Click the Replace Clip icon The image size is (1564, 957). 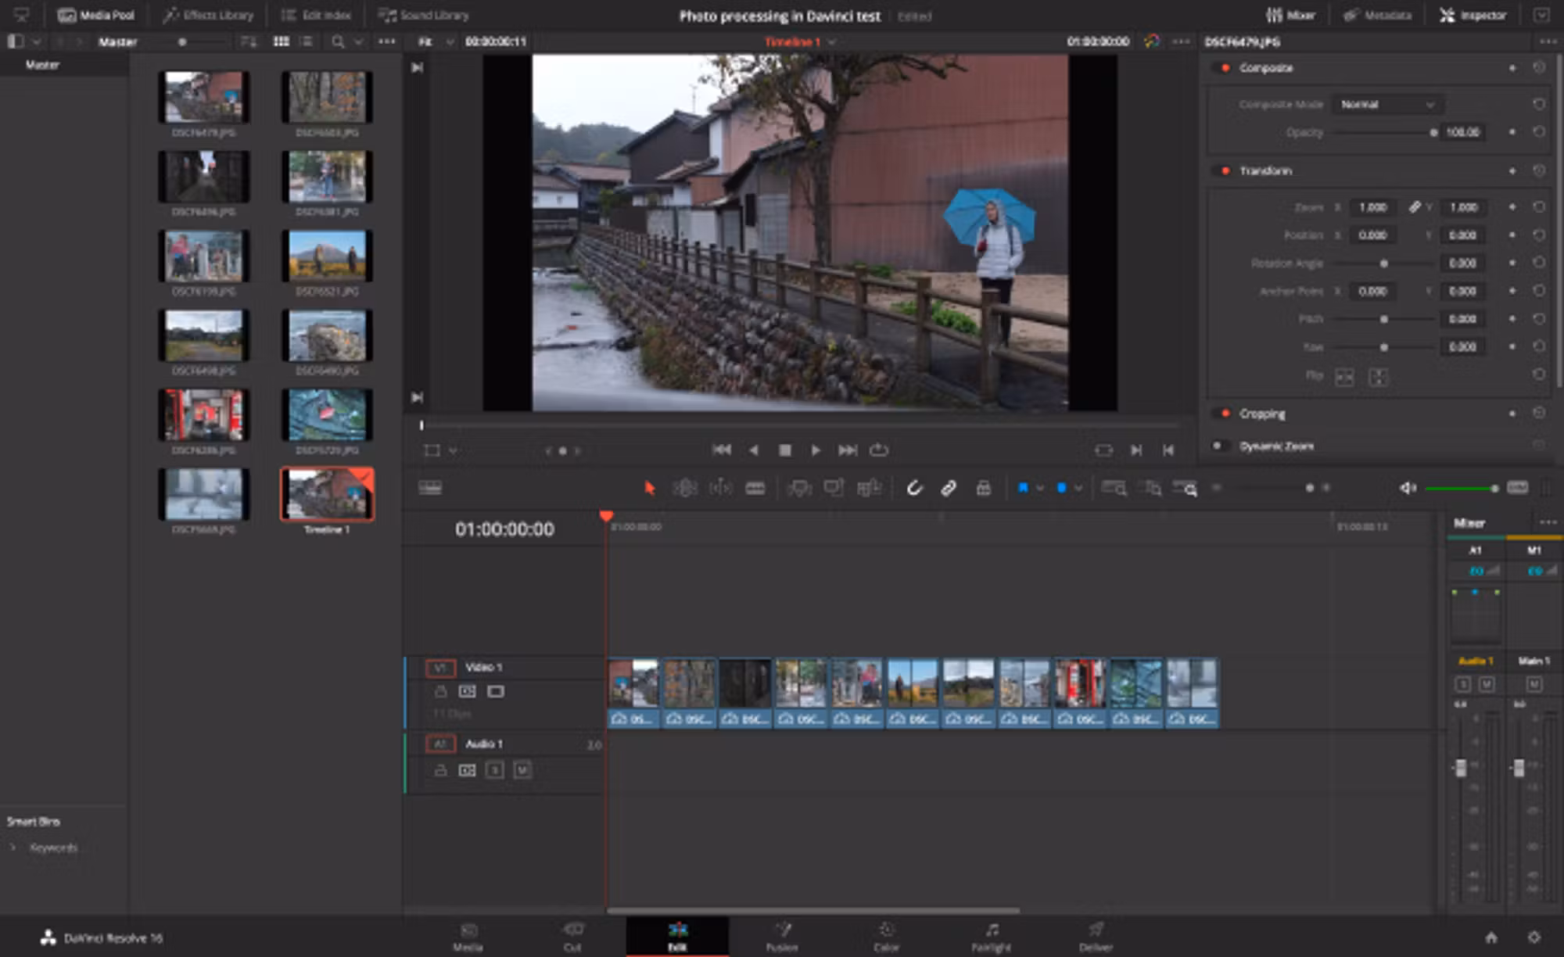pos(869,488)
